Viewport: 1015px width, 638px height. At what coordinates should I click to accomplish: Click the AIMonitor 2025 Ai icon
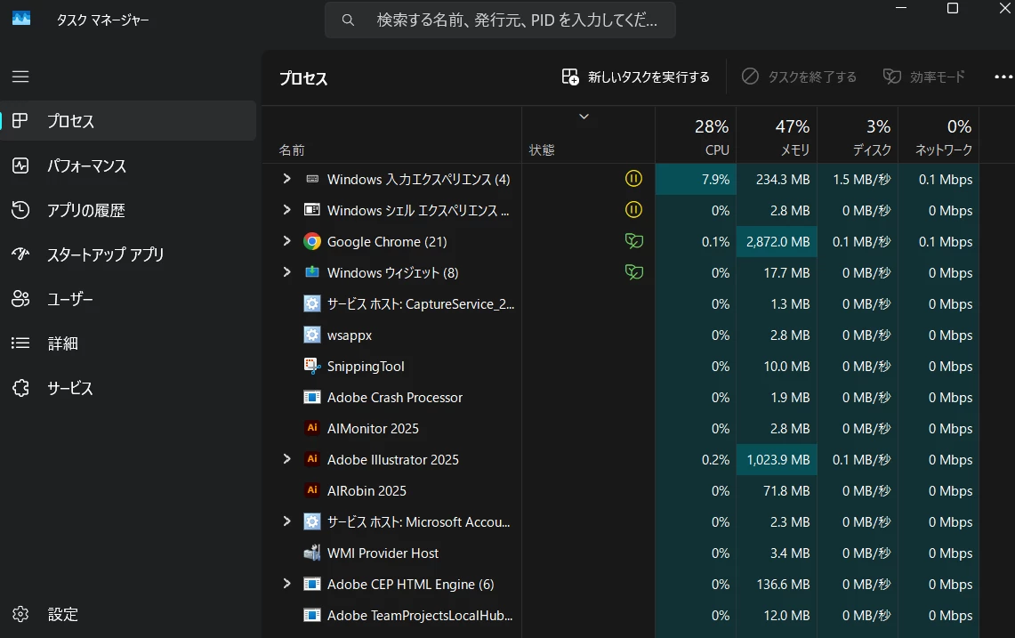[x=312, y=428]
